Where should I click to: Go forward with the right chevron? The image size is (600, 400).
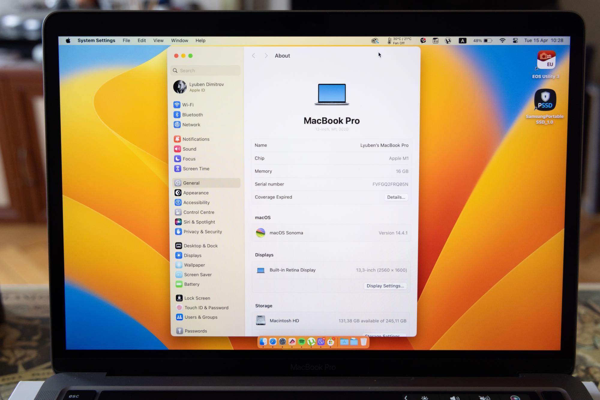(266, 56)
